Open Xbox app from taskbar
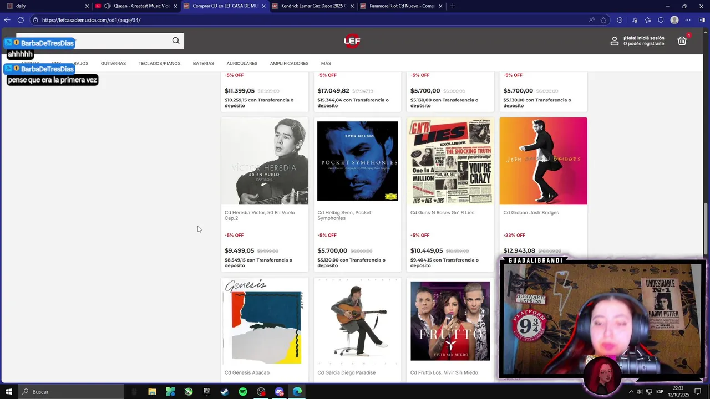The image size is (710, 399). 189,392
